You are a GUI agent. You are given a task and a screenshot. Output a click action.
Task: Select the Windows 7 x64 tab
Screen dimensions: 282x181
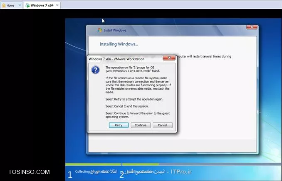42,5
